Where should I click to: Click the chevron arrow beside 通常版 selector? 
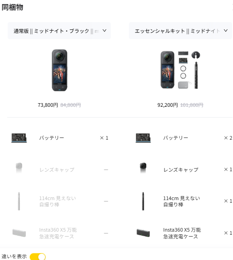[104, 31]
